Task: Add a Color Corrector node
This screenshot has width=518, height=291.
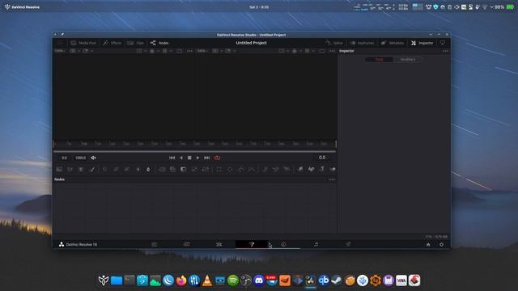Action: [x=104, y=169]
